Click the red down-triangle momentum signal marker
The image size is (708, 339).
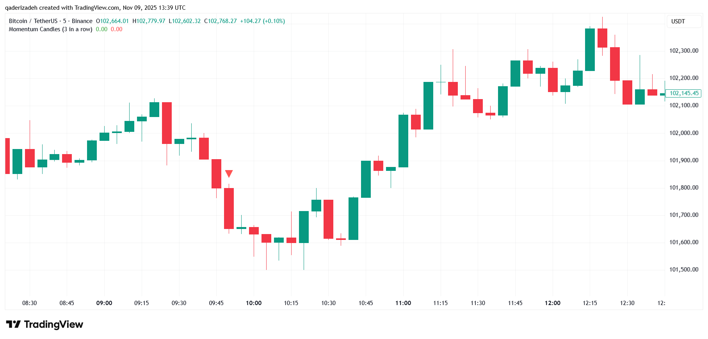point(229,174)
